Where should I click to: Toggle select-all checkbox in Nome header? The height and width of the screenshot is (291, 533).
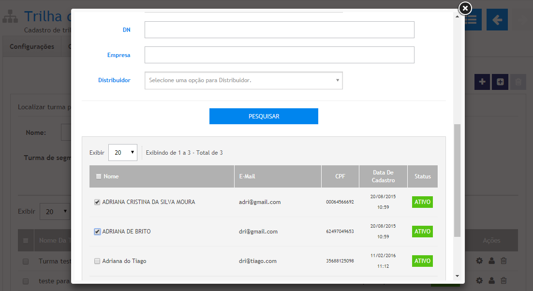[99, 176]
